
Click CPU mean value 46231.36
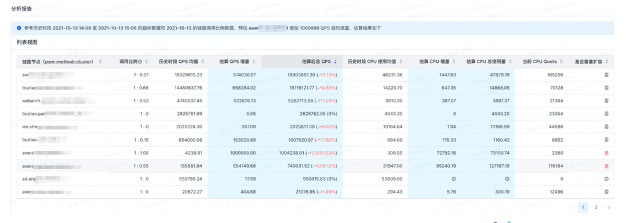tap(393, 75)
